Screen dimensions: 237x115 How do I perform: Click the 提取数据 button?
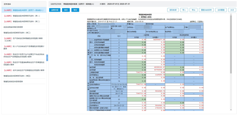[x=173, y=10]
